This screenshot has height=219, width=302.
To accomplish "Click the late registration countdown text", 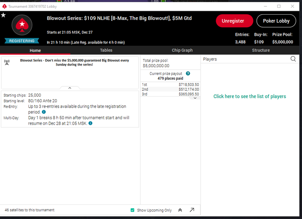I will [x=86, y=42].
